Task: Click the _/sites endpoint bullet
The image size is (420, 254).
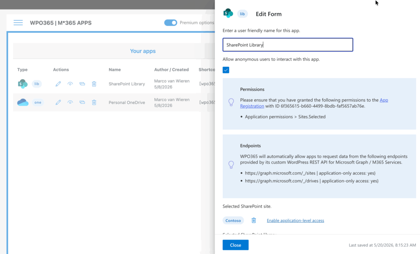Action: click(310, 173)
